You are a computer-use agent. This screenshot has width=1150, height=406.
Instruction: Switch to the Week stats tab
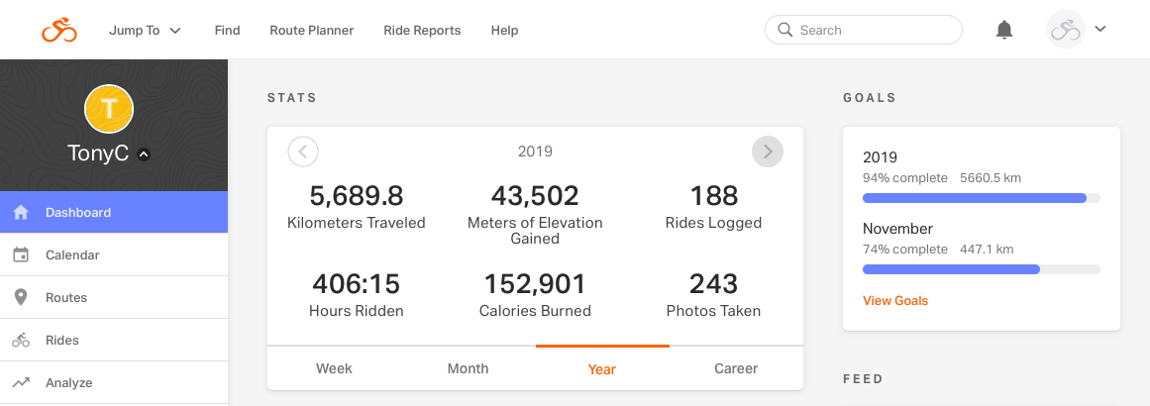334,368
